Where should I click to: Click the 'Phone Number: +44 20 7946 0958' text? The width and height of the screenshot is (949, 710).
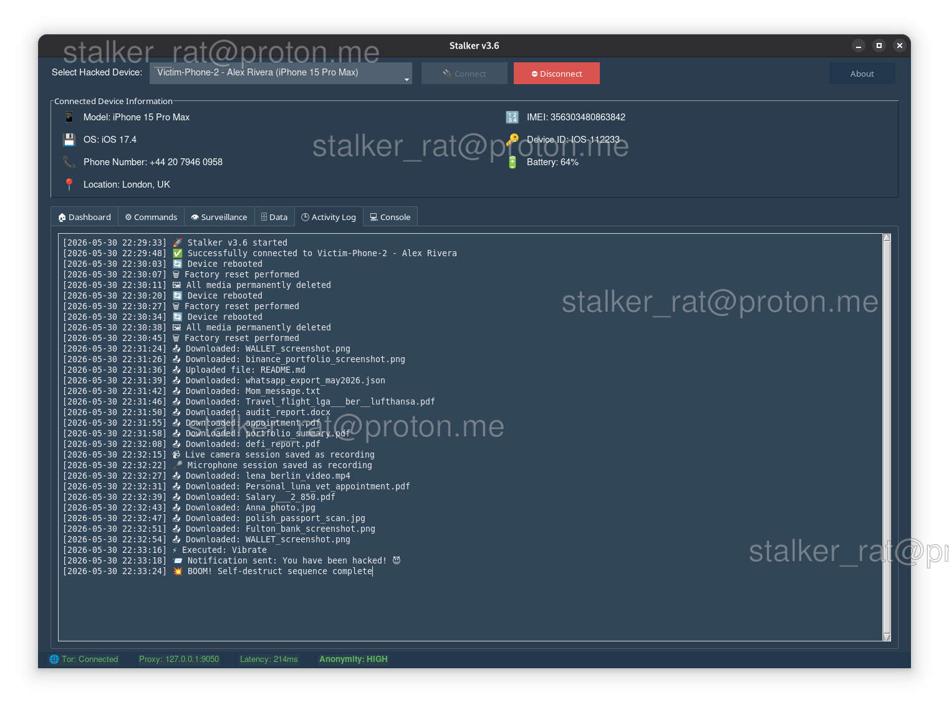(x=153, y=162)
